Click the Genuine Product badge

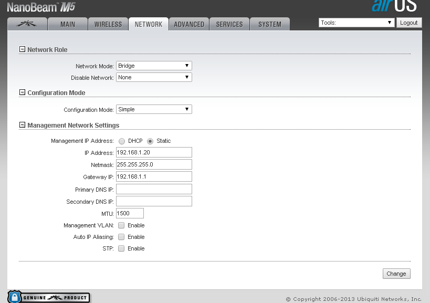(x=48, y=297)
